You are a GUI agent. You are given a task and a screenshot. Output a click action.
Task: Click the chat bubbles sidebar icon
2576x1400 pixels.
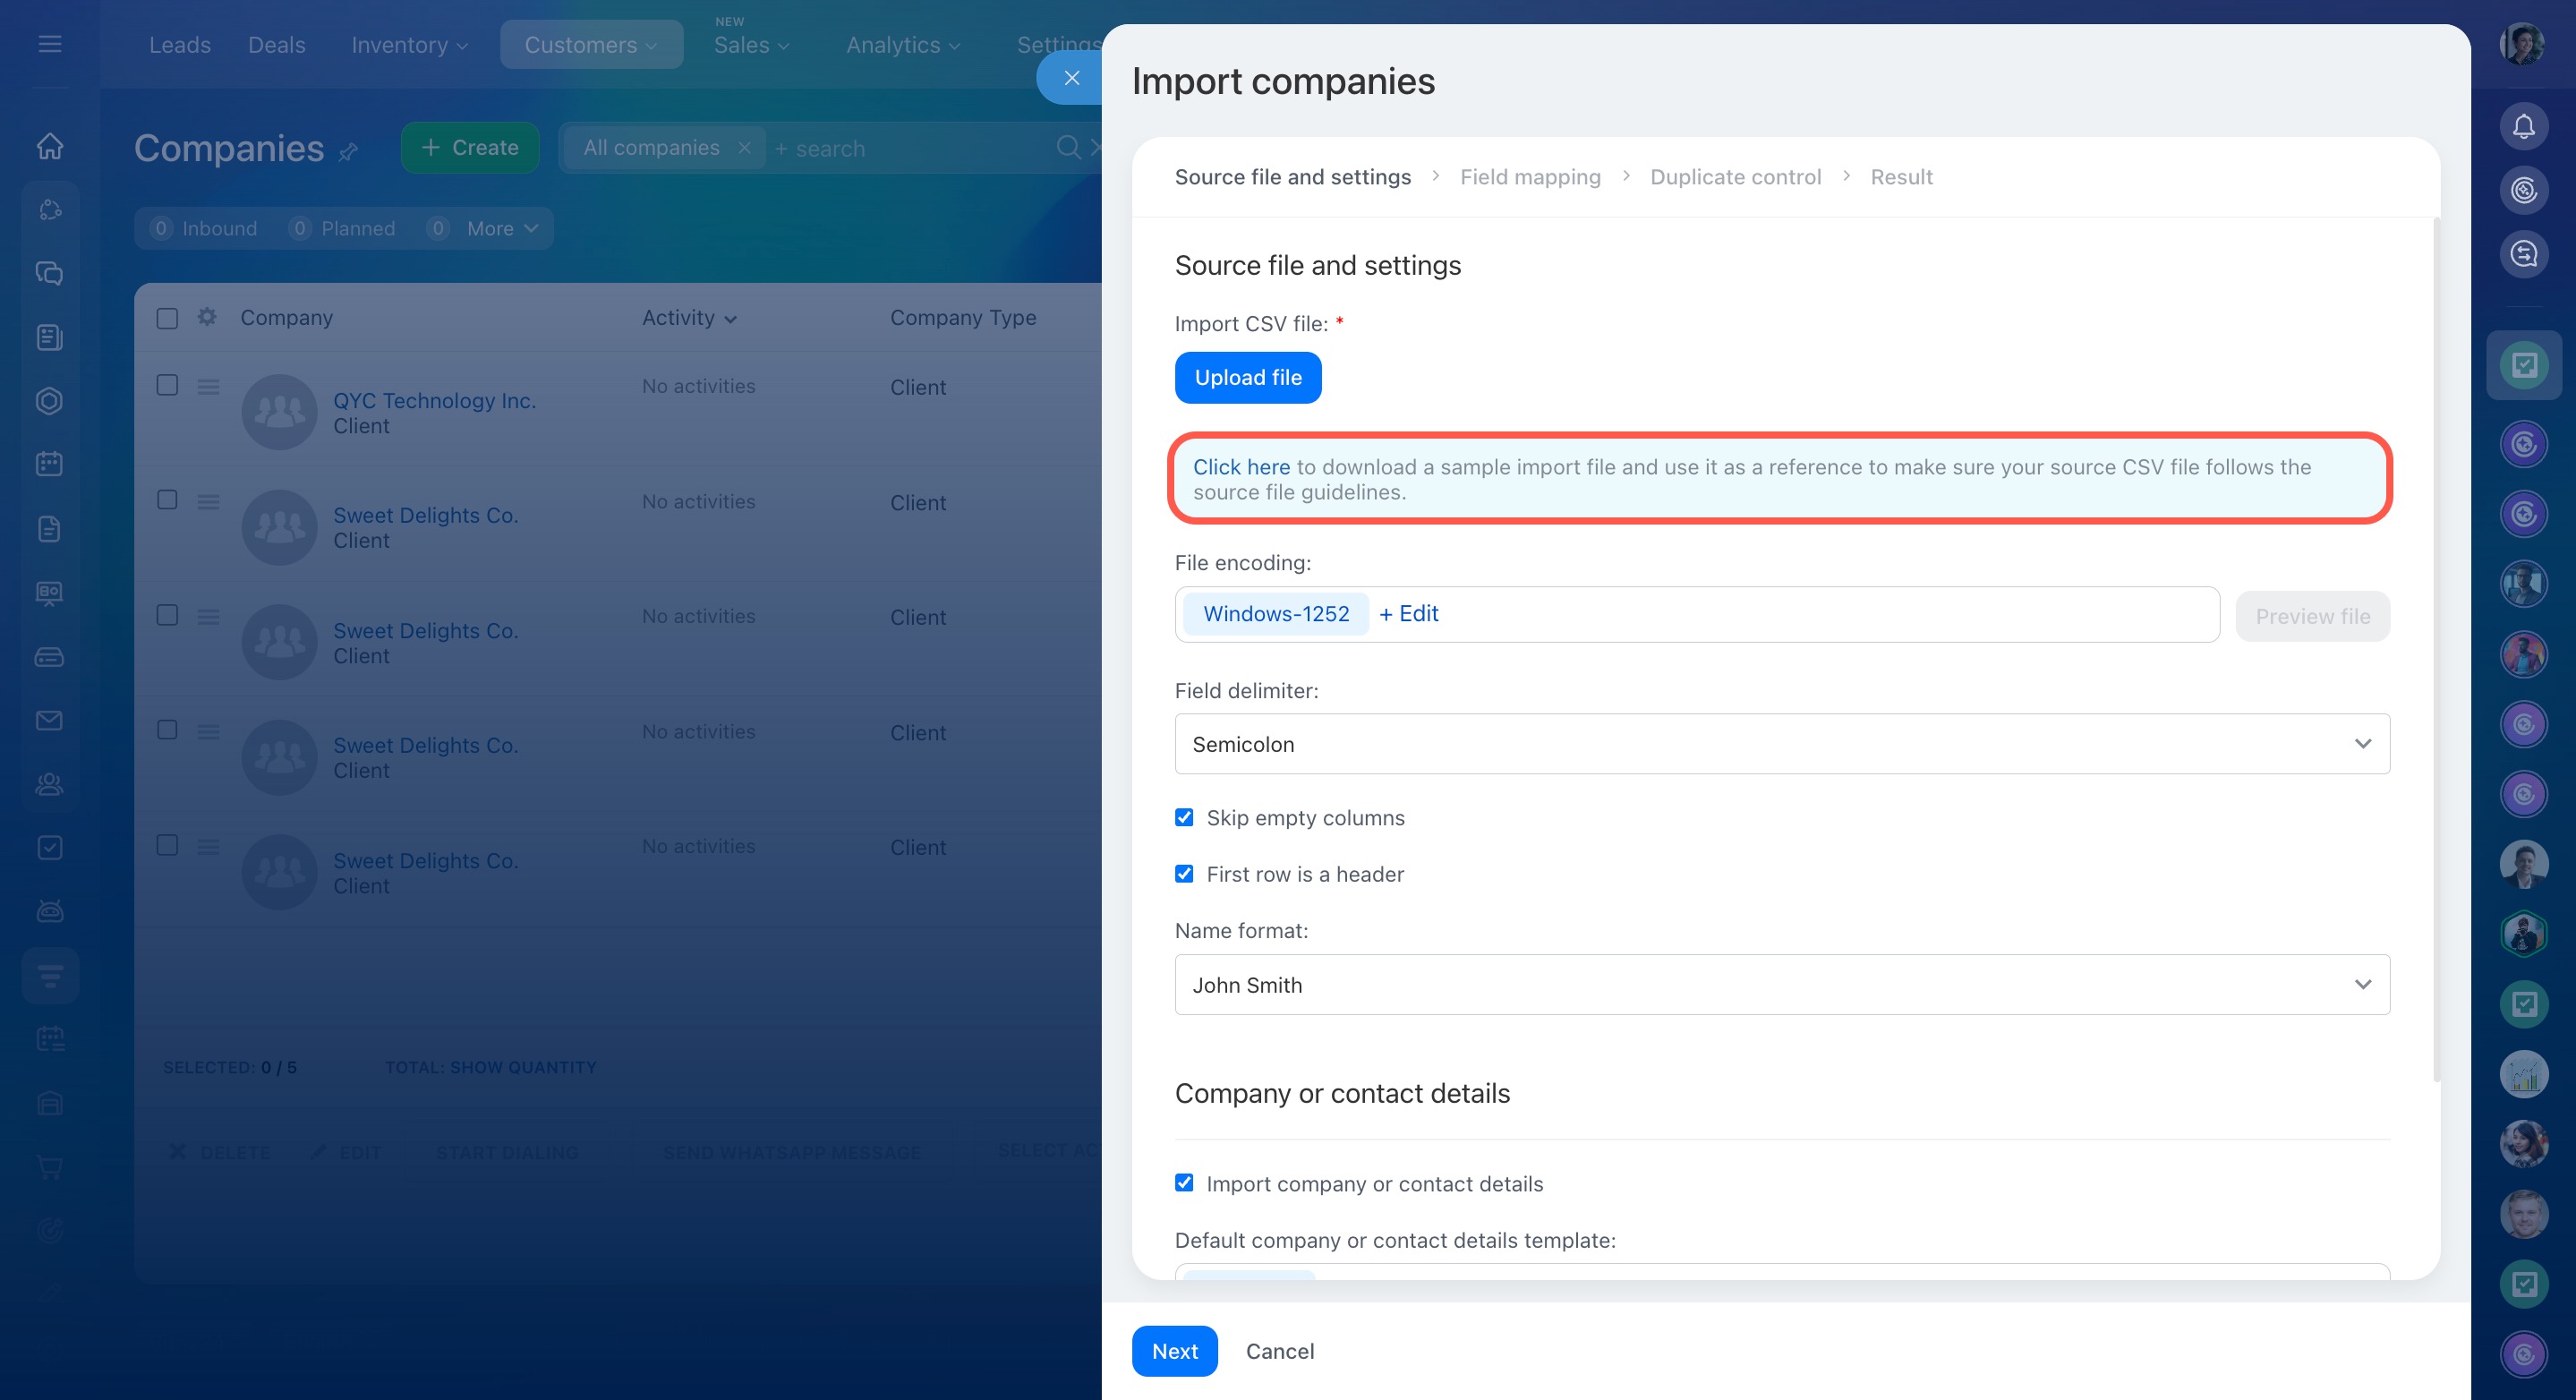pyautogui.click(x=49, y=273)
